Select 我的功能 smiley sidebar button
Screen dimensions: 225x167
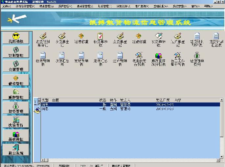click(16, 38)
